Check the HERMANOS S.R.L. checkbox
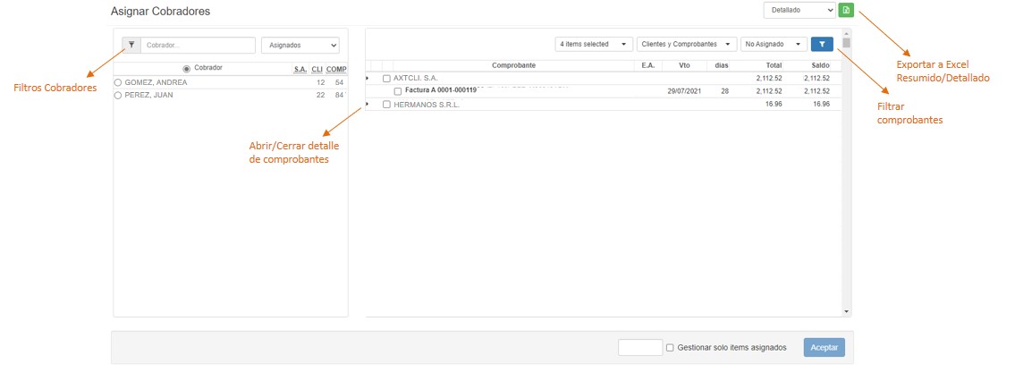Screen dimensions: 1015x372 tap(386, 105)
